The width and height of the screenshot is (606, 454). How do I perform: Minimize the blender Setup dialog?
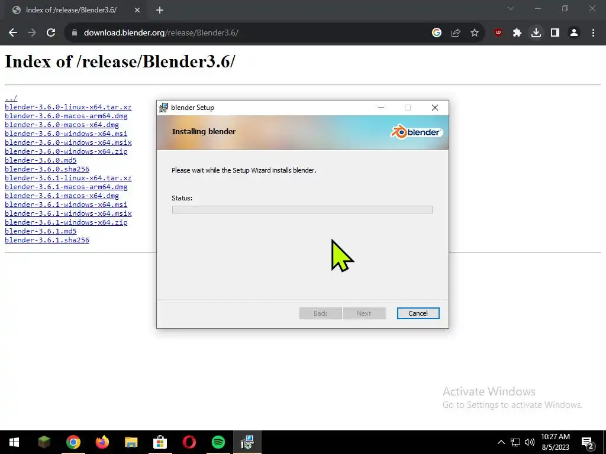tap(381, 108)
